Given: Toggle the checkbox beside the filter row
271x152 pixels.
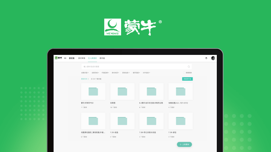Looking at the screenshot, I should 184,73.
